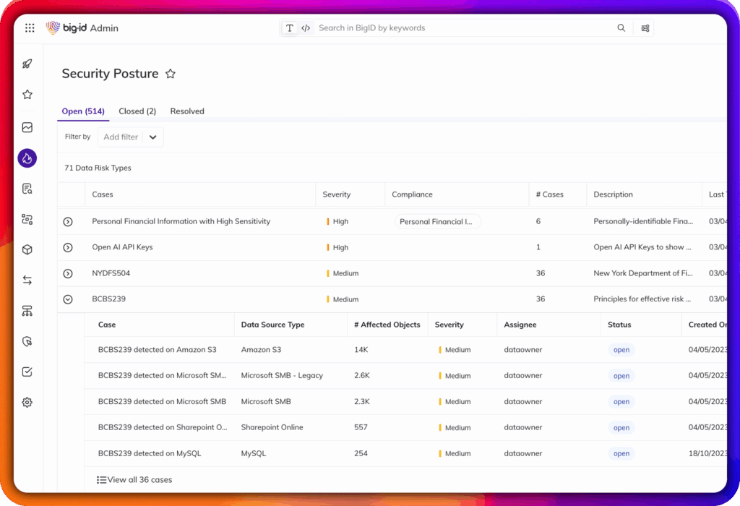Switch to the Resolved tab
Image resolution: width=740 pixels, height=506 pixels.
(187, 111)
